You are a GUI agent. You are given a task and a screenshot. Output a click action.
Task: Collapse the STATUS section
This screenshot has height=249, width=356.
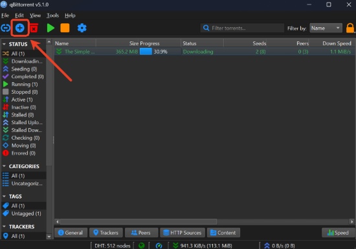click(x=4, y=44)
